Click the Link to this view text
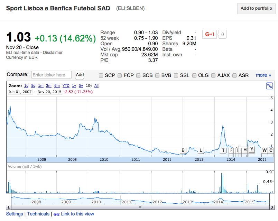The width and height of the screenshot is (278, 221). click(x=77, y=214)
